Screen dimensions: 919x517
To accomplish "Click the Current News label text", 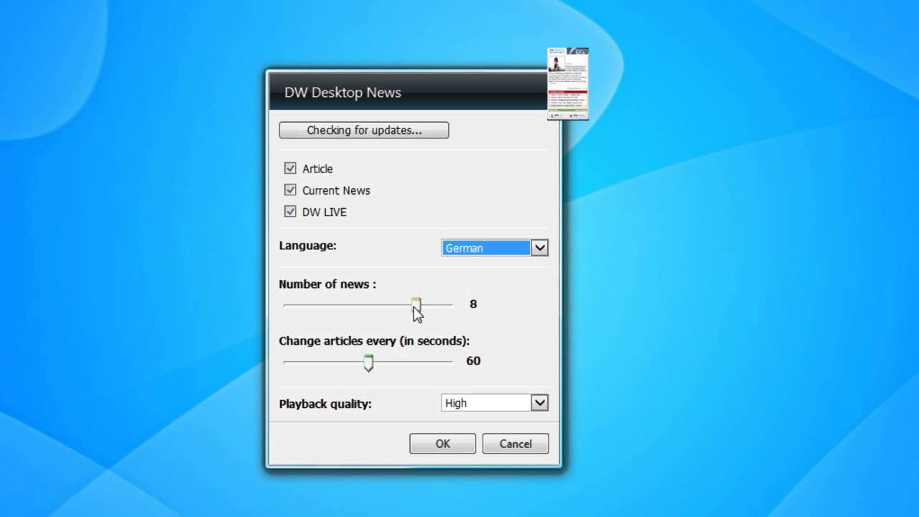I will 336,190.
